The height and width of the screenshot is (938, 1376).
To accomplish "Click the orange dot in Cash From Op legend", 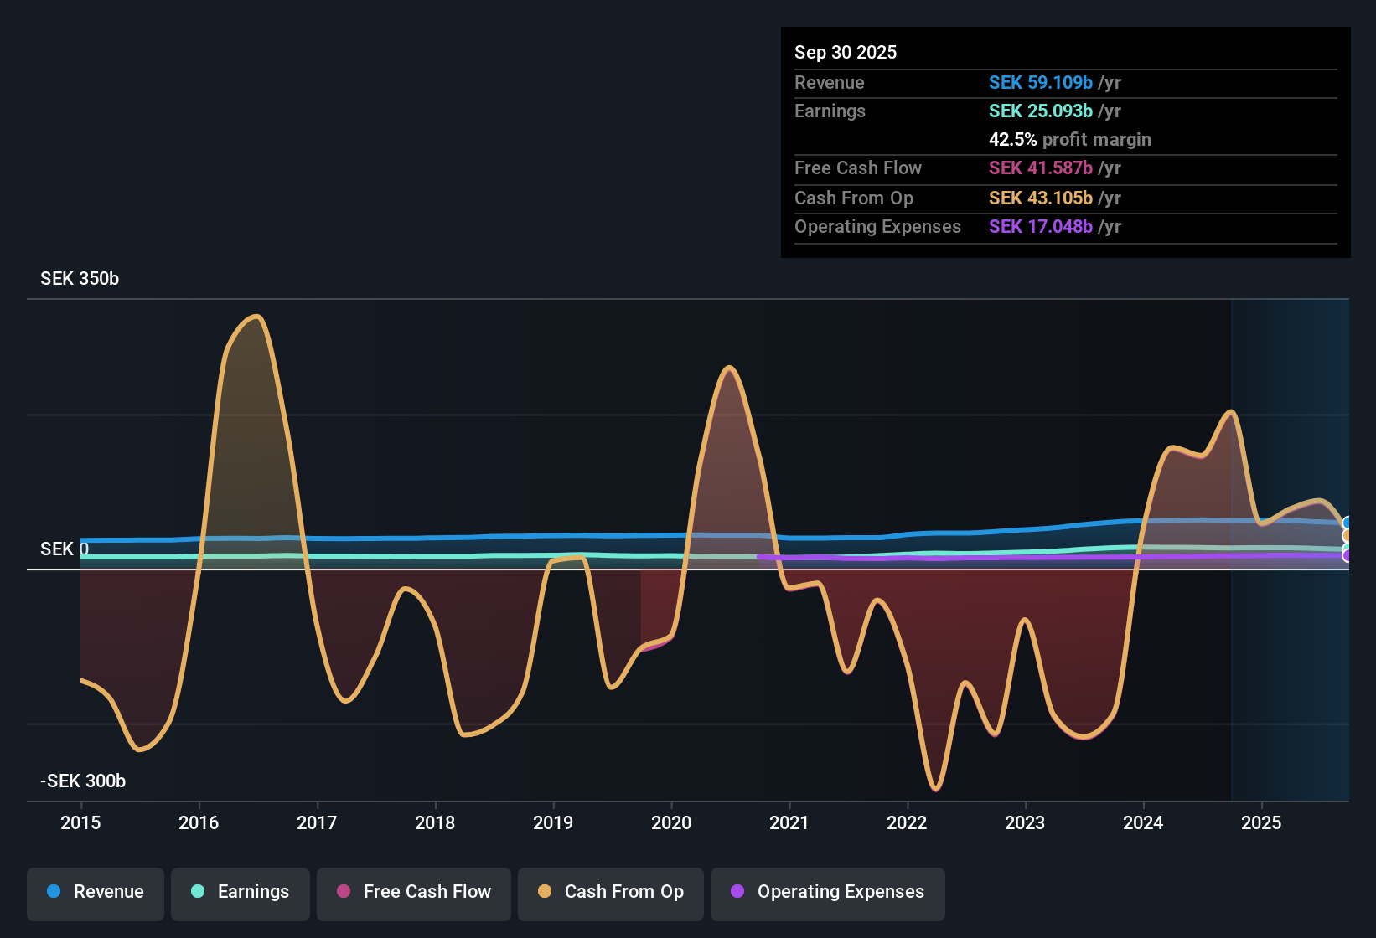I will pos(544,892).
